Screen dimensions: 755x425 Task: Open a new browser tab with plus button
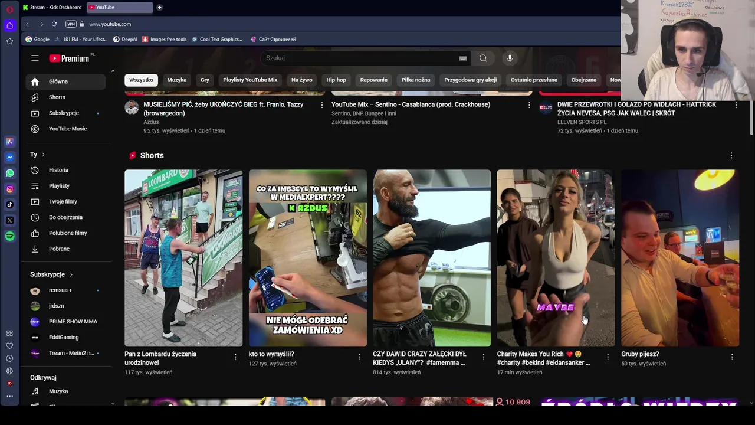(159, 7)
